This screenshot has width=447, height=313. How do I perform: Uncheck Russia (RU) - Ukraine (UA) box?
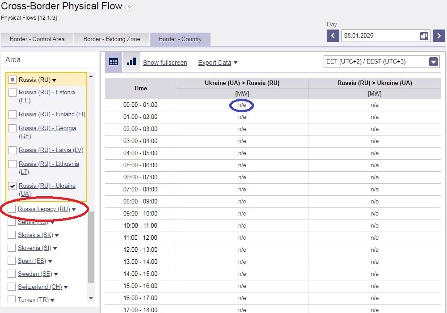(12, 186)
